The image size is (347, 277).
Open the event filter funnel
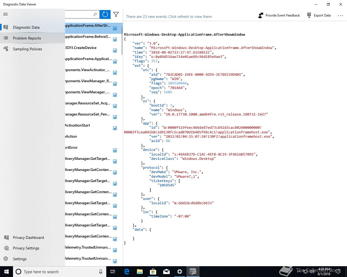[116, 14]
